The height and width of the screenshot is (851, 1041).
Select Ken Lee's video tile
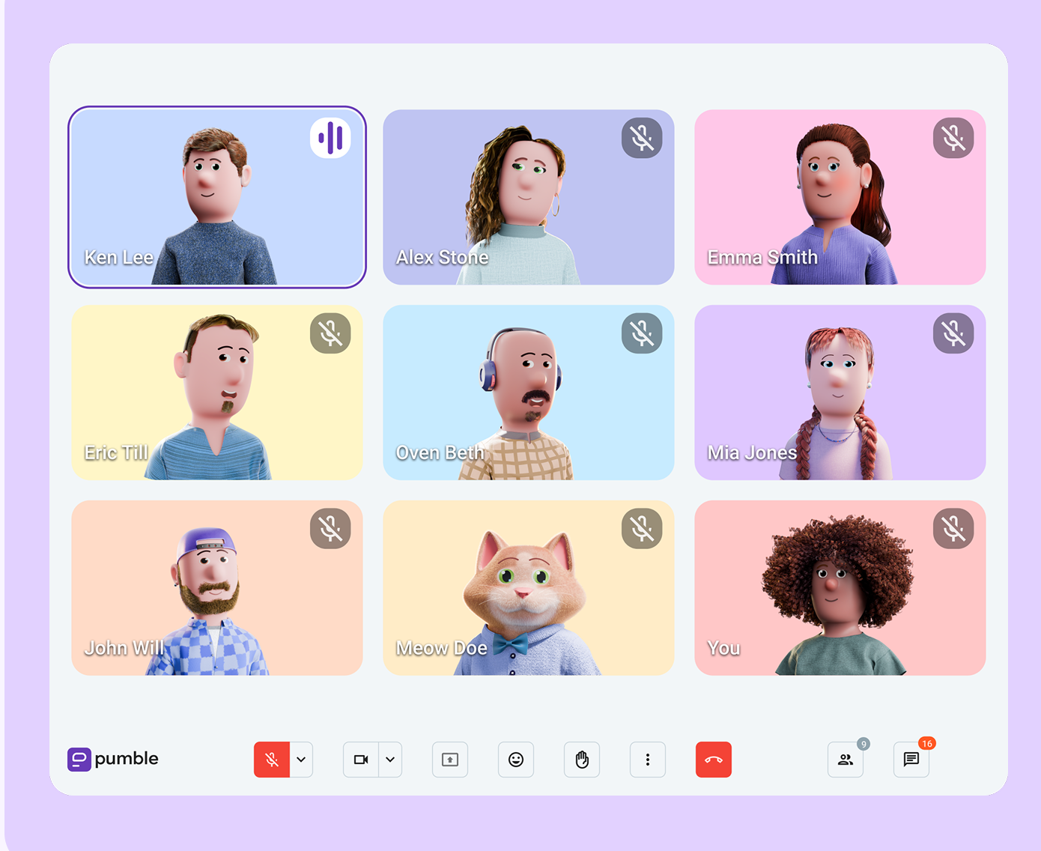(217, 198)
